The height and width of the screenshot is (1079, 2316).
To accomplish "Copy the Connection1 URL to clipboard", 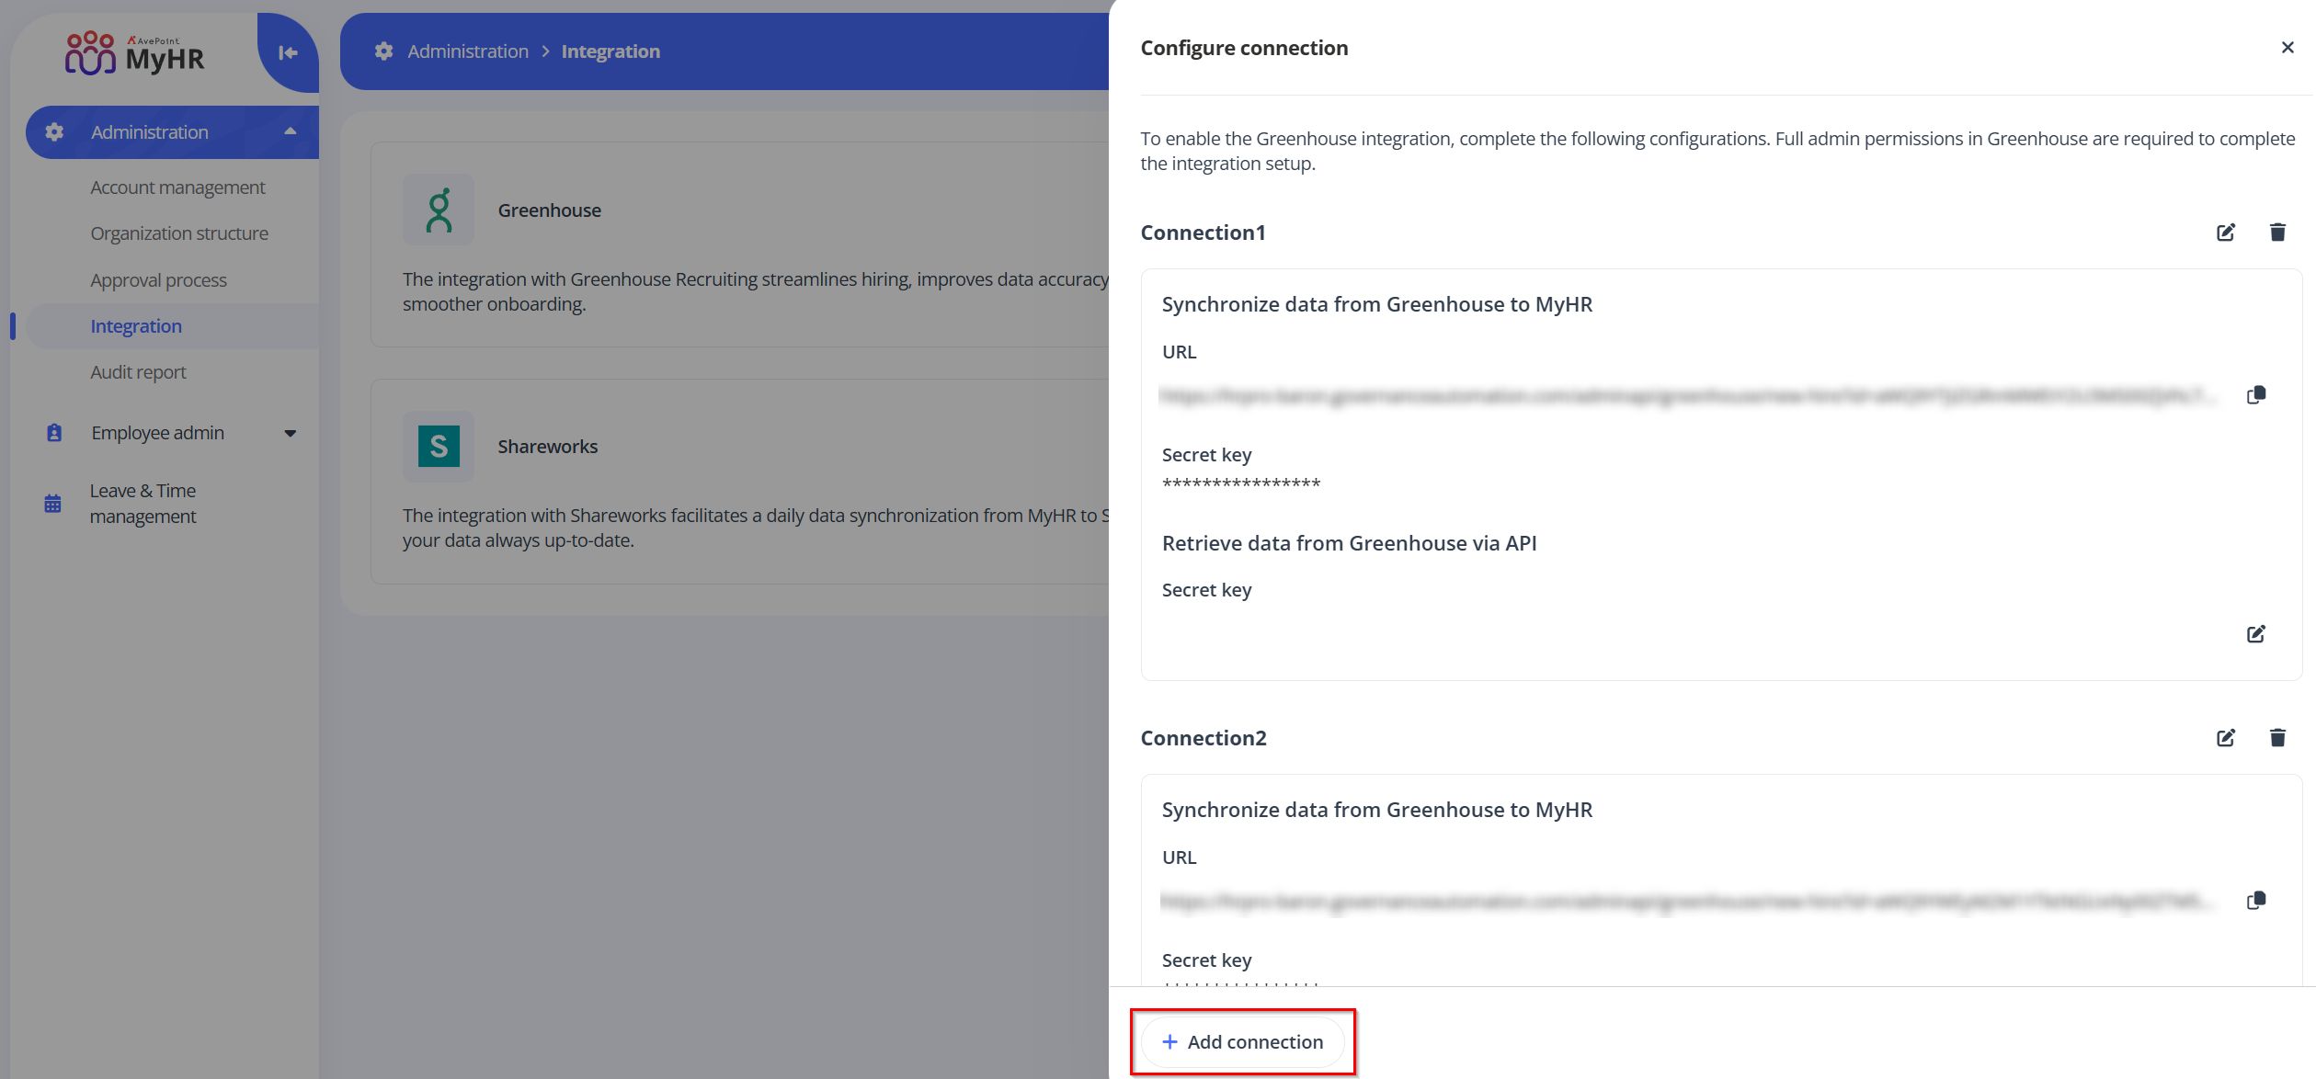I will pos(2256,395).
